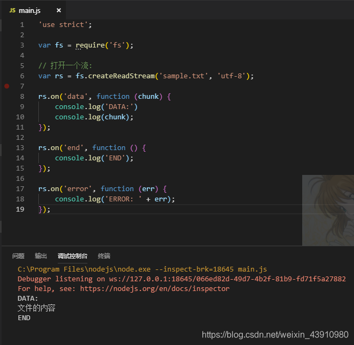Click the 'ERROR: ' string on line 18

tap(124, 199)
